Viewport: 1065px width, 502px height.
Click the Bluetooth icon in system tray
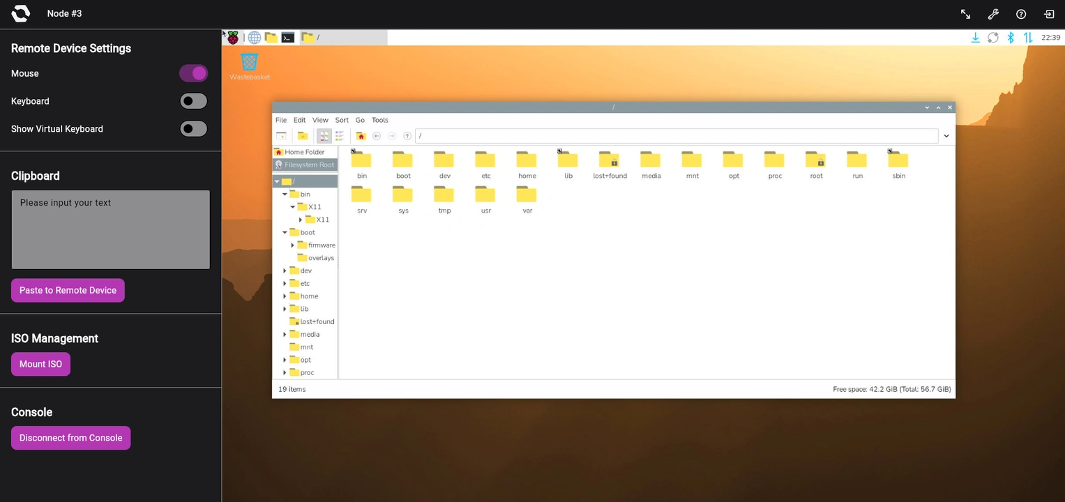[x=1011, y=38]
